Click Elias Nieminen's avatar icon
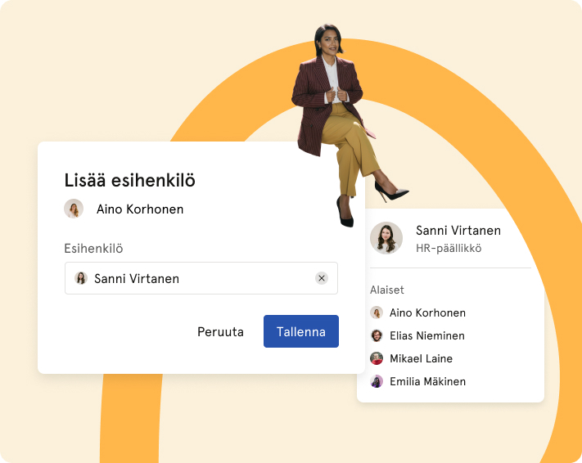The image size is (582, 463). point(377,335)
